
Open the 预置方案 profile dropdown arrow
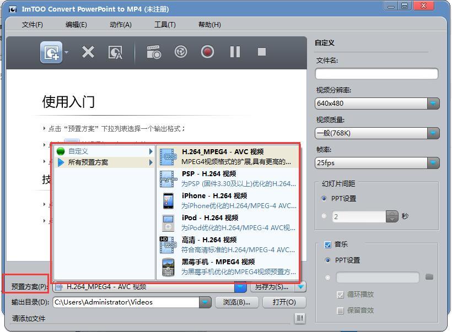(240, 287)
